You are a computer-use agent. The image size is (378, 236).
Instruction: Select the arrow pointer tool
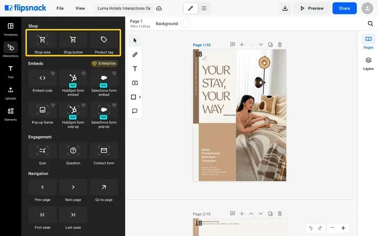point(135,40)
